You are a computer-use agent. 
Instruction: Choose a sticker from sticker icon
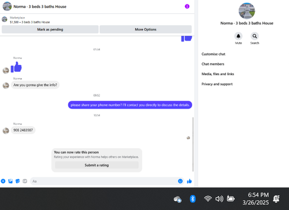point(17,181)
